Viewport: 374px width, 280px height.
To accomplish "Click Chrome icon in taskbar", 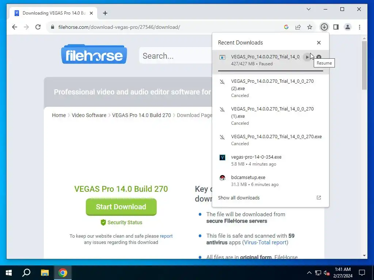I will tap(63, 273).
